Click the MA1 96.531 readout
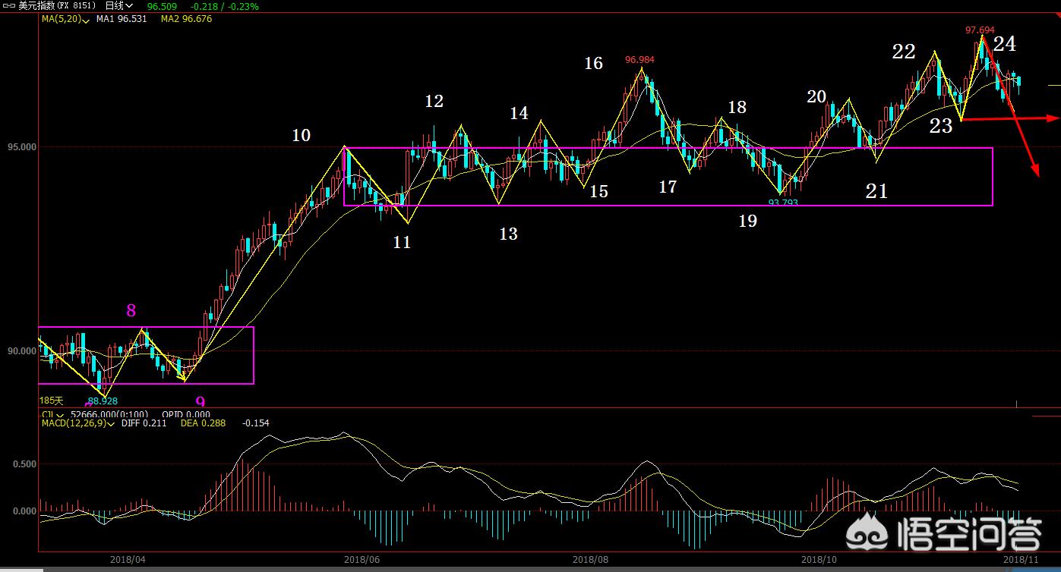This screenshot has height=572, width=1061. [x=122, y=18]
